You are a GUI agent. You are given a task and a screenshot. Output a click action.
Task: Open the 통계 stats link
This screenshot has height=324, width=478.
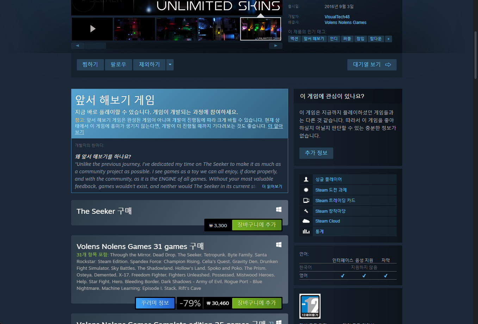319,232
